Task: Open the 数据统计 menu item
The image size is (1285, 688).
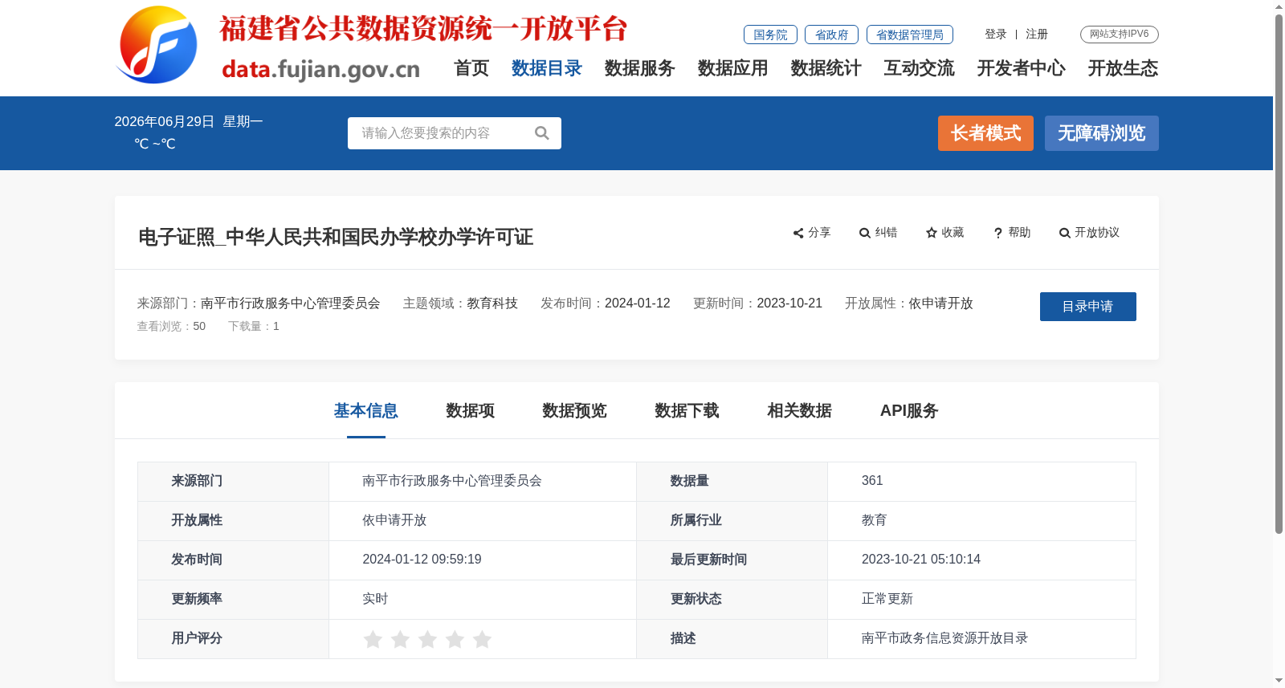Action: click(x=826, y=68)
